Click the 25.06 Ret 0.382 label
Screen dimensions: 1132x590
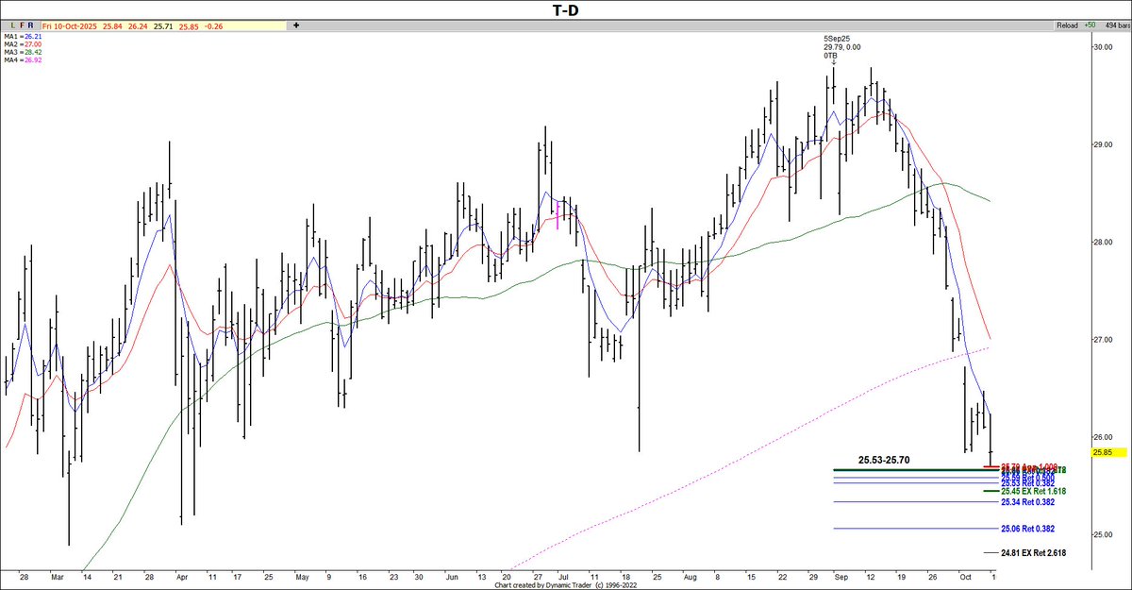click(1028, 529)
